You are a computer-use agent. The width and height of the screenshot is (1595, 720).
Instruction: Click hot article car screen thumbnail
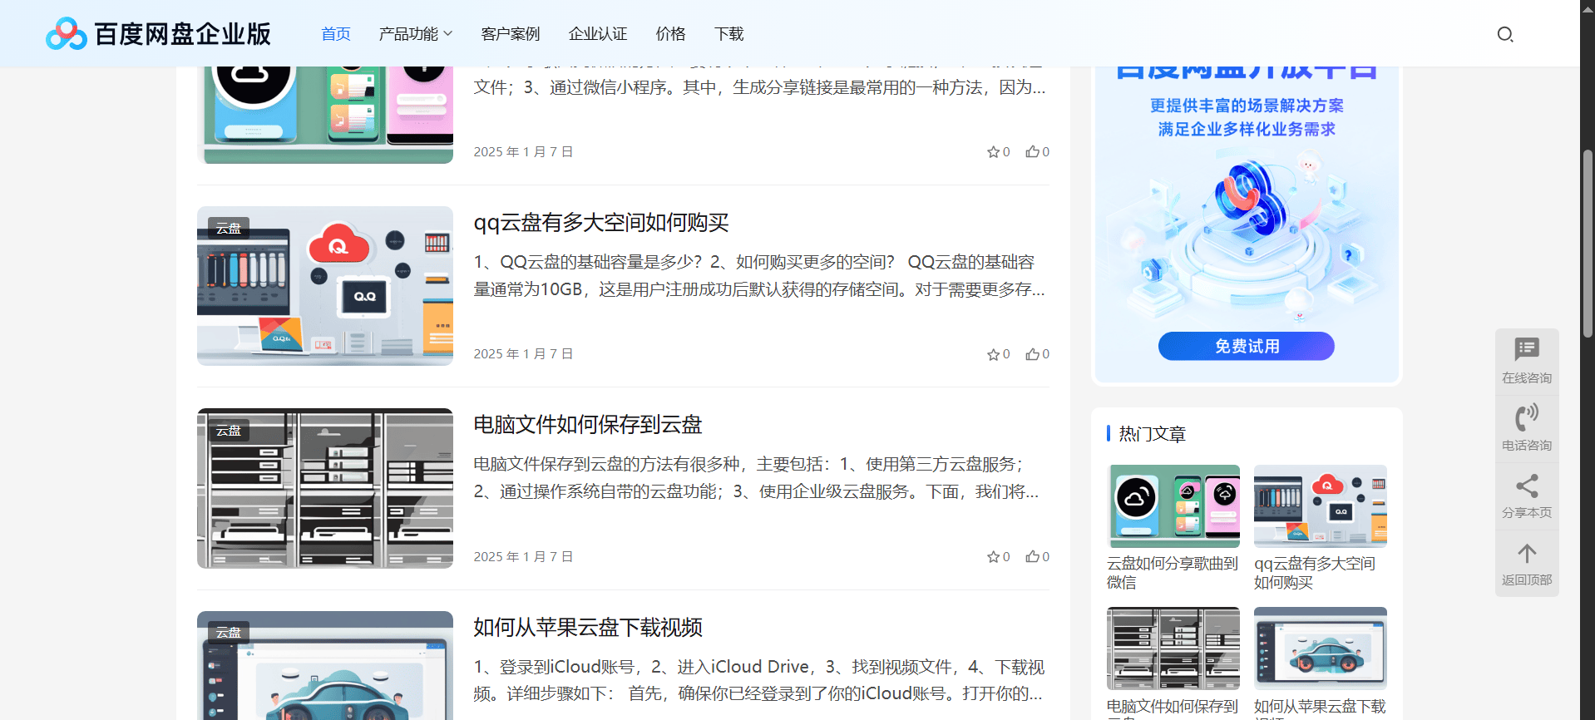tap(1321, 648)
